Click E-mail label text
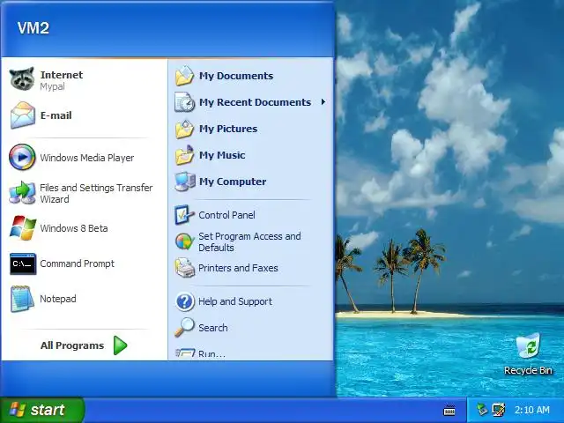The width and height of the screenshot is (564, 423). [56, 115]
